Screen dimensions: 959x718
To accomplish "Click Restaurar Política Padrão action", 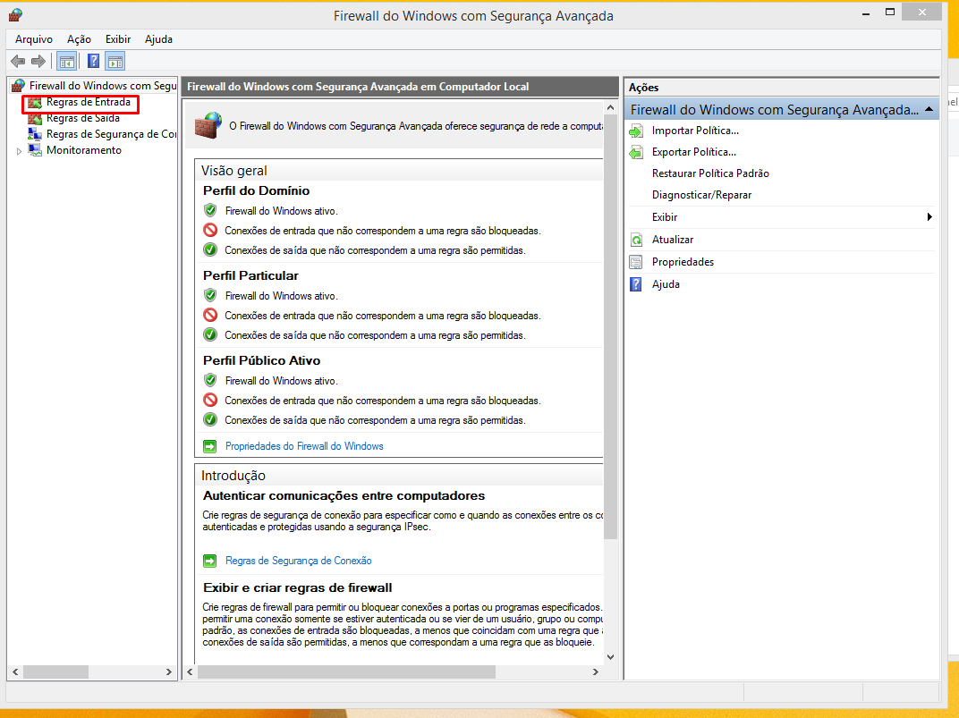I will tap(710, 173).
